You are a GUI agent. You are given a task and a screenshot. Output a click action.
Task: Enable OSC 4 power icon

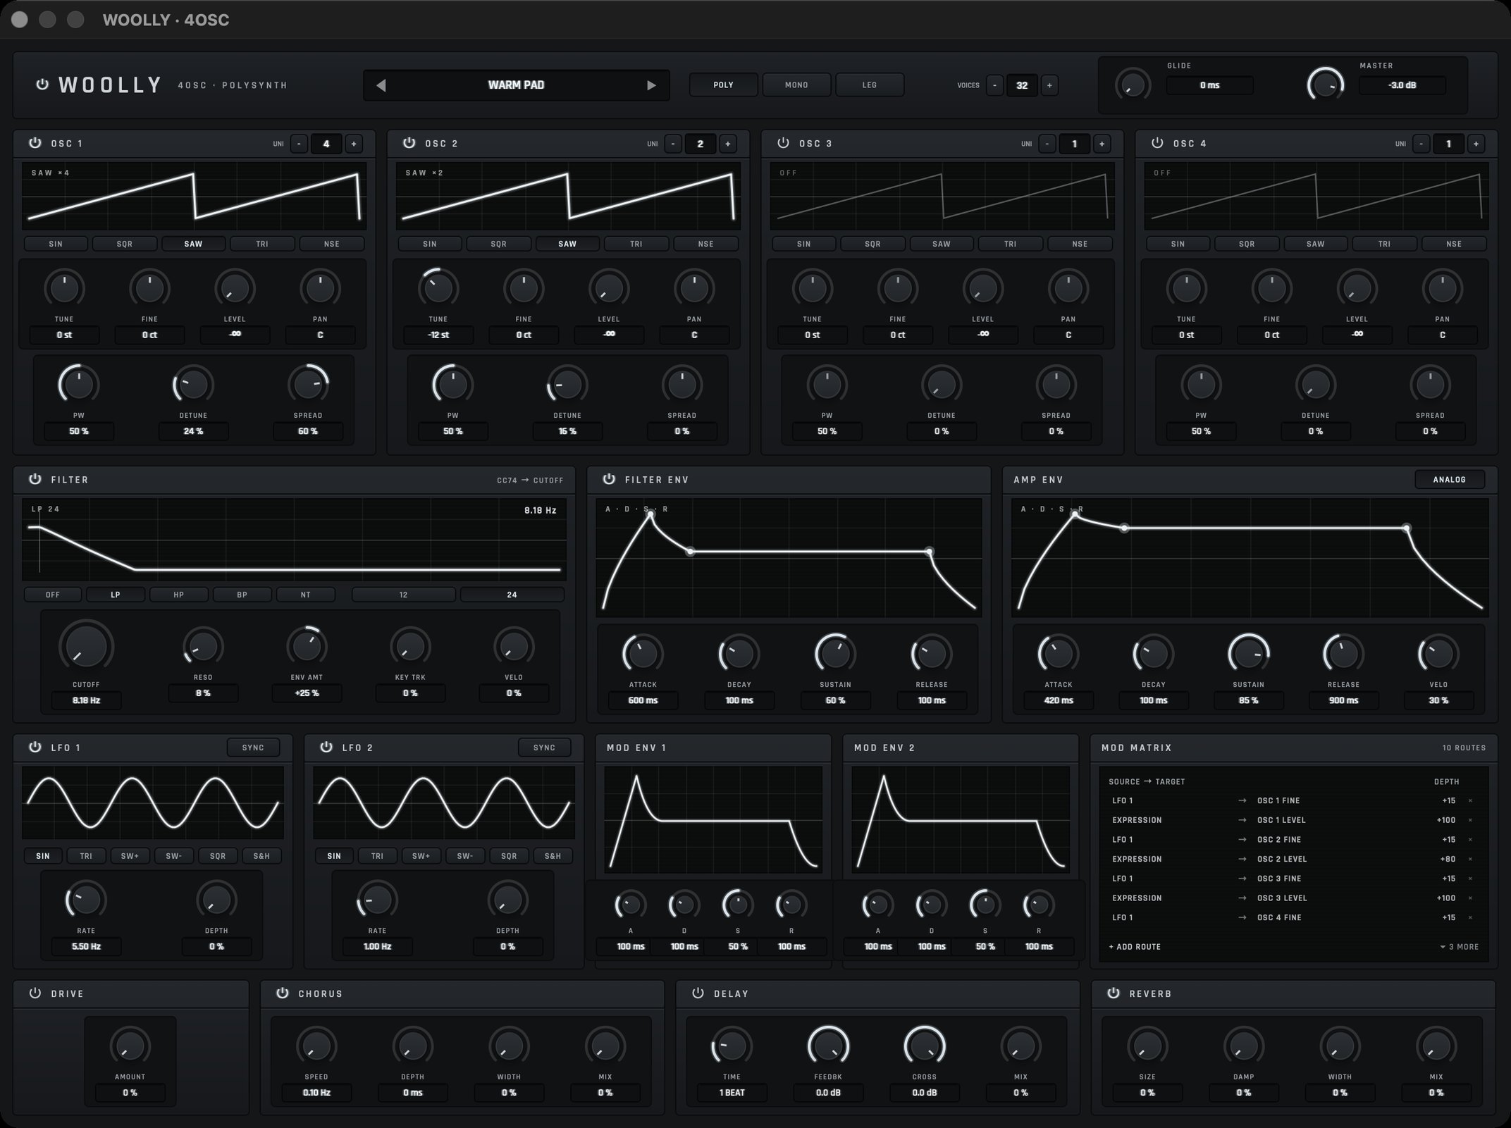coord(1157,143)
